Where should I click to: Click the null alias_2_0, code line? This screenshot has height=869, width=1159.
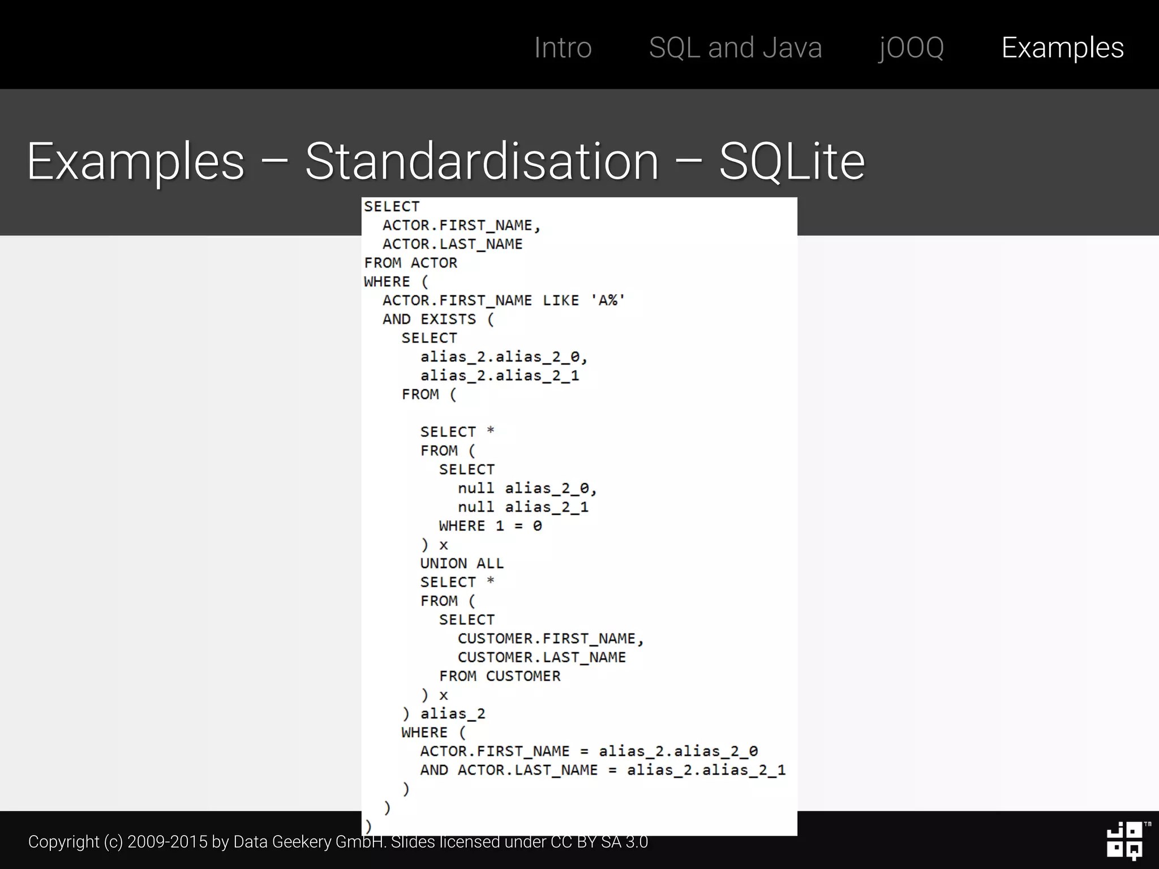tap(527, 488)
